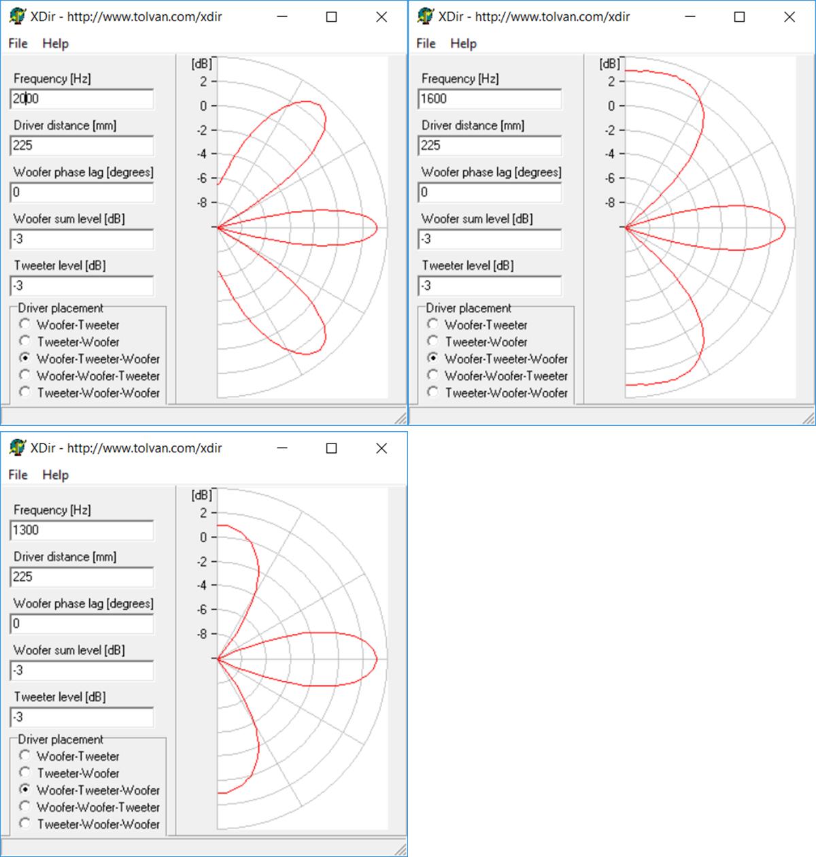Close the 1600 Hz XDir window
This screenshot has height=857, width=816.
pyautogui.click(x=789, y=17)
